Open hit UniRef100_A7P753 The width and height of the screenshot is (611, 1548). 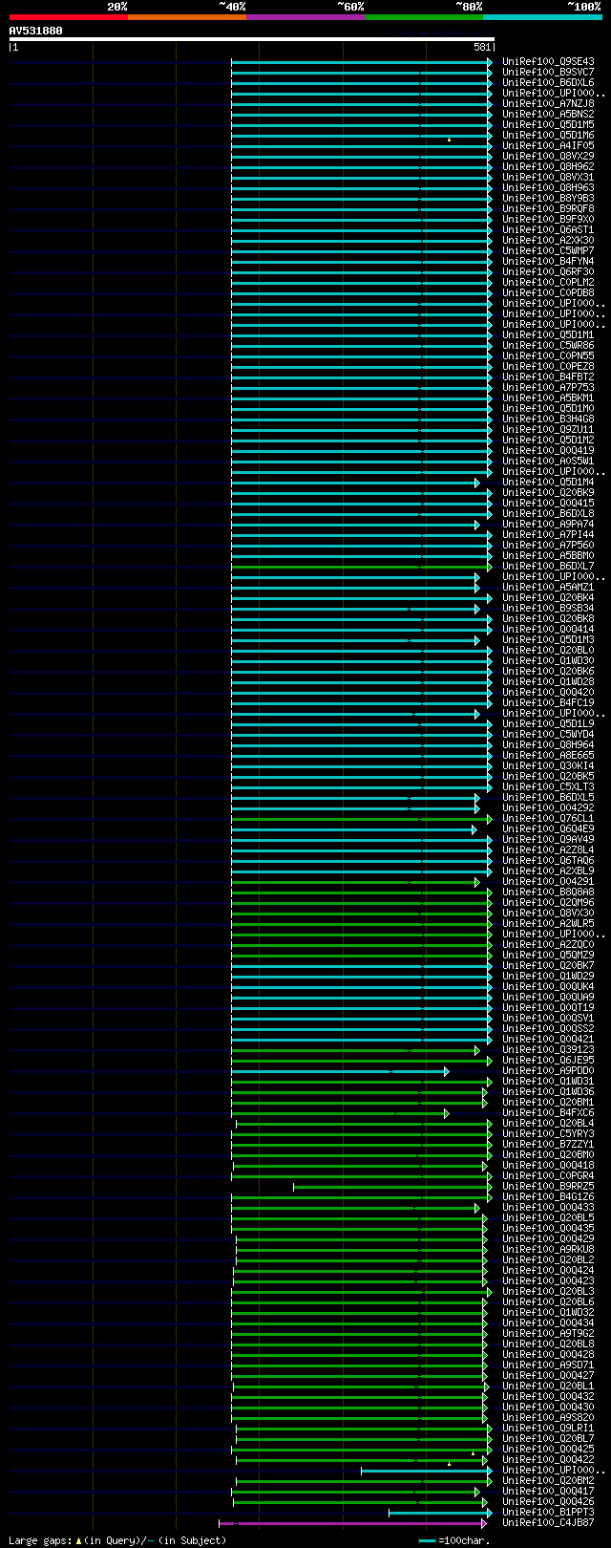click(548, 388)
